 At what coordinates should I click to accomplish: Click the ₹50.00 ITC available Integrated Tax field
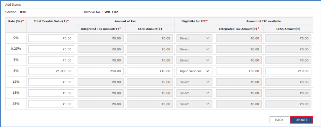click(x=239, y=71)
